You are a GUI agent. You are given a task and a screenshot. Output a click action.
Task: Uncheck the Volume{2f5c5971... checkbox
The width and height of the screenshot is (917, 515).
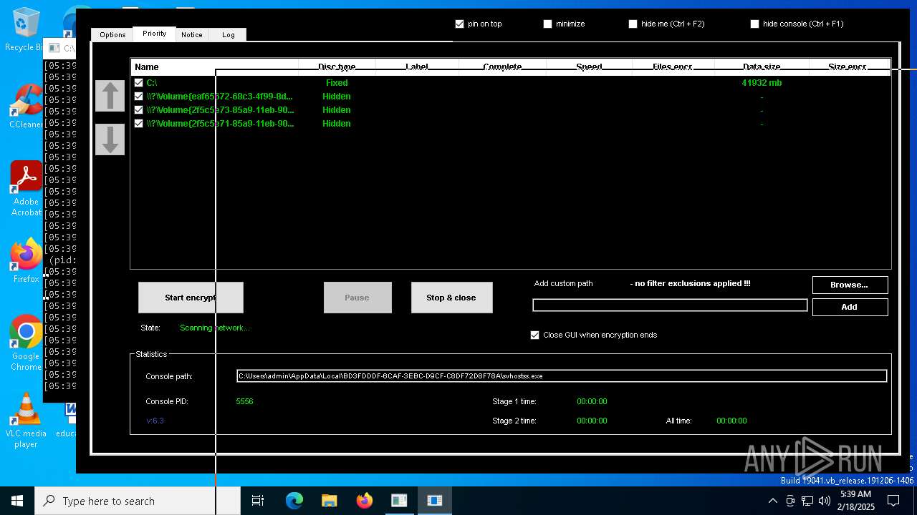pyautogui.click(x=139, y=124)
